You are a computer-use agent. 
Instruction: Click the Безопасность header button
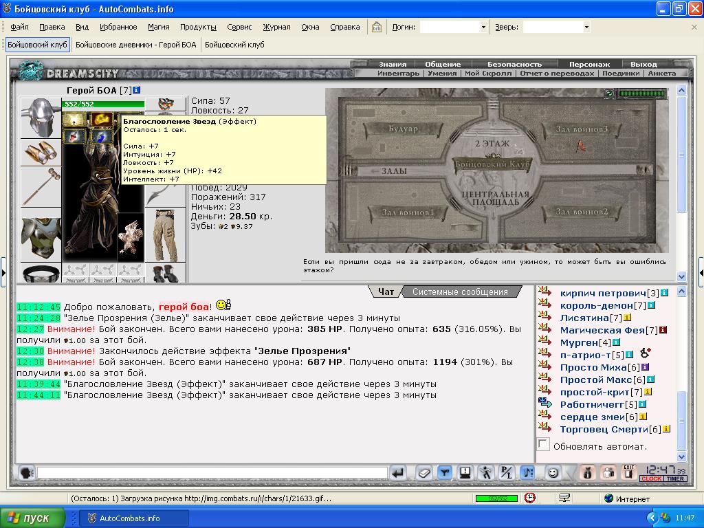tap(514, 64)
